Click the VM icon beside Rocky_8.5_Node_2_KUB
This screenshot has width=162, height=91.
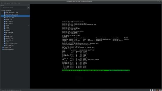[5, 12]
